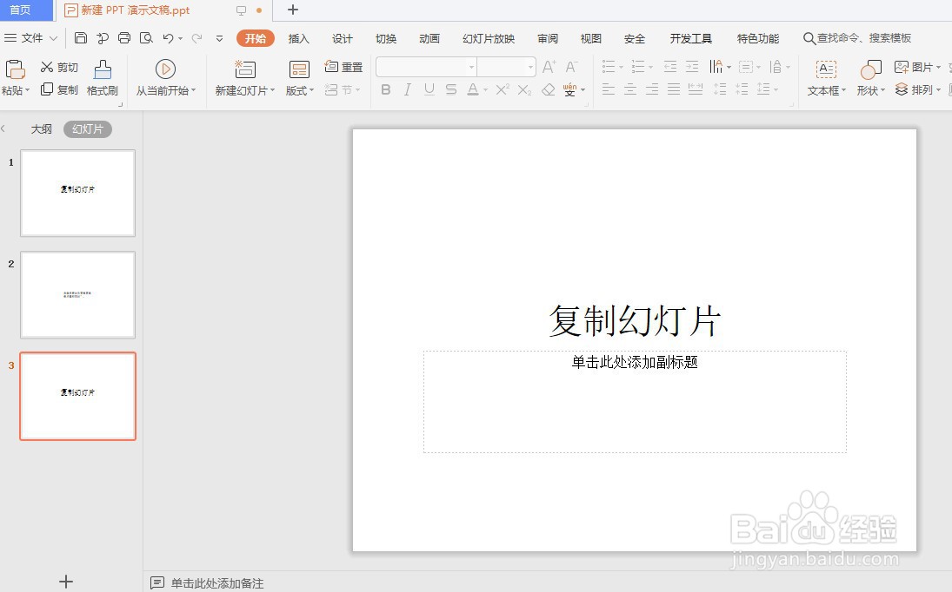Increase font size with A+ icon
Image resolution: width=952 pixels, height=592 pixels.
tap(549, 67)
